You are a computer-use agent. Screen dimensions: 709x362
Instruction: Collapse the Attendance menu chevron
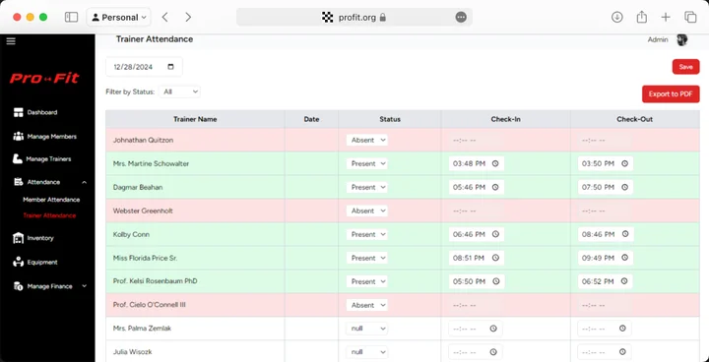pos(84,182)
